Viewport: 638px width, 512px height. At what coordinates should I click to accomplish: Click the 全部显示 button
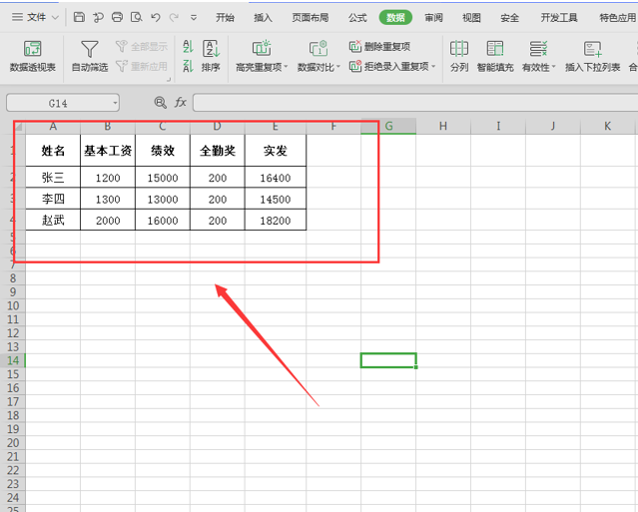(x=142, y=46)
